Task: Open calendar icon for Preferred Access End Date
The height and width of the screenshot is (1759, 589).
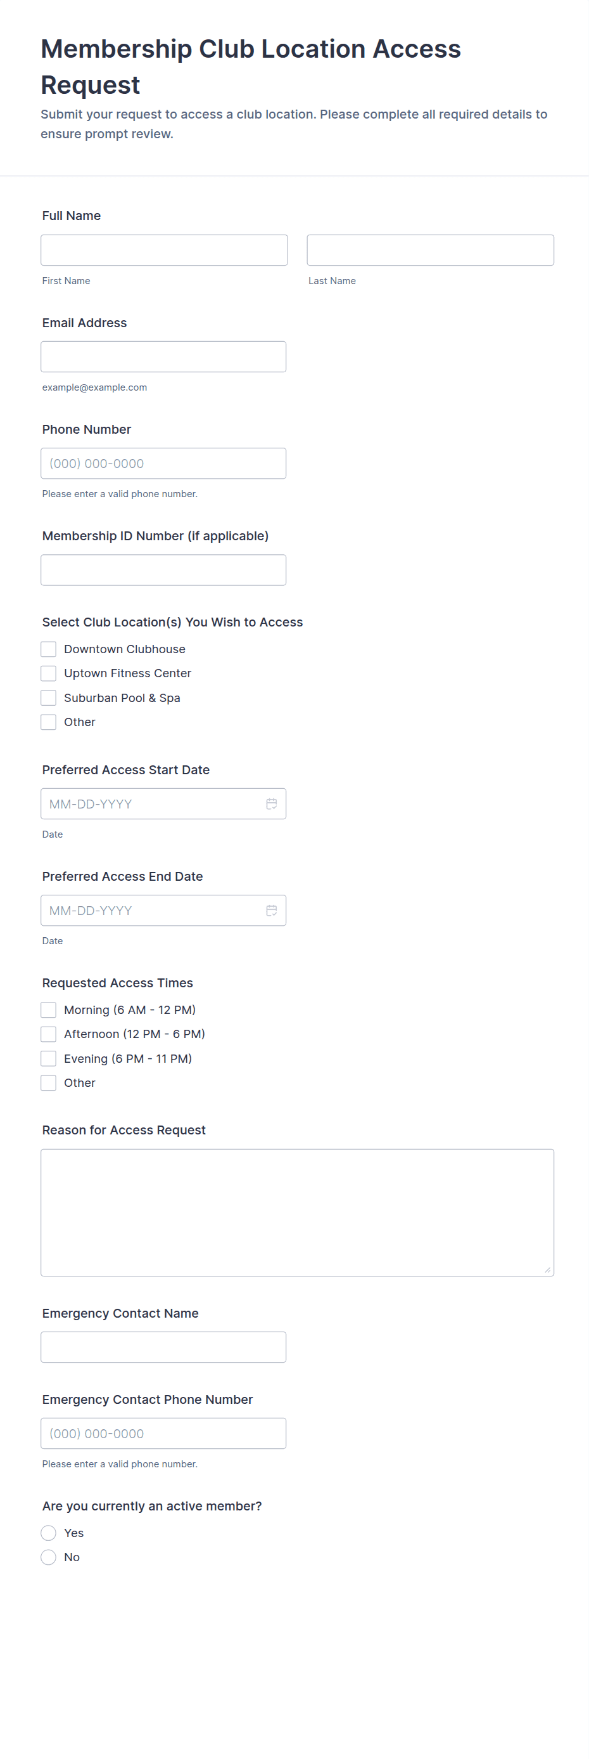Action: (271, 910)
